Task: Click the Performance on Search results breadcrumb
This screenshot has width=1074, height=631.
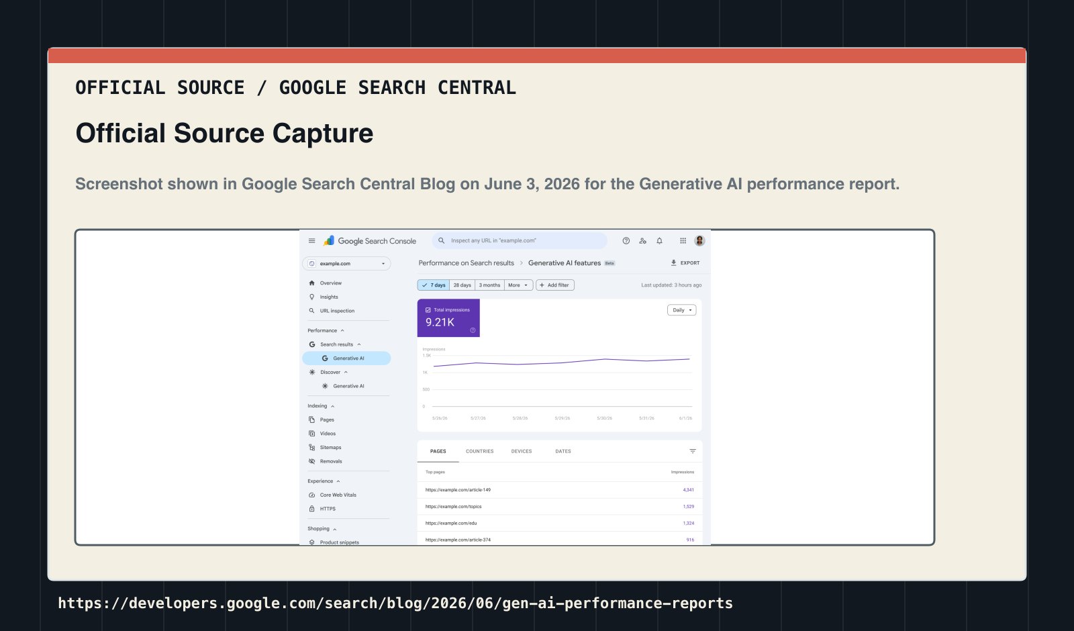Action: tap(467, 263)
